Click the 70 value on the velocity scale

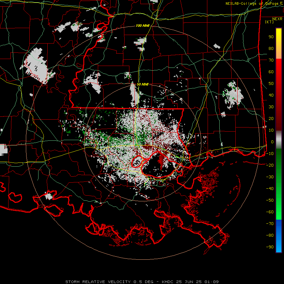click(271, 60)
